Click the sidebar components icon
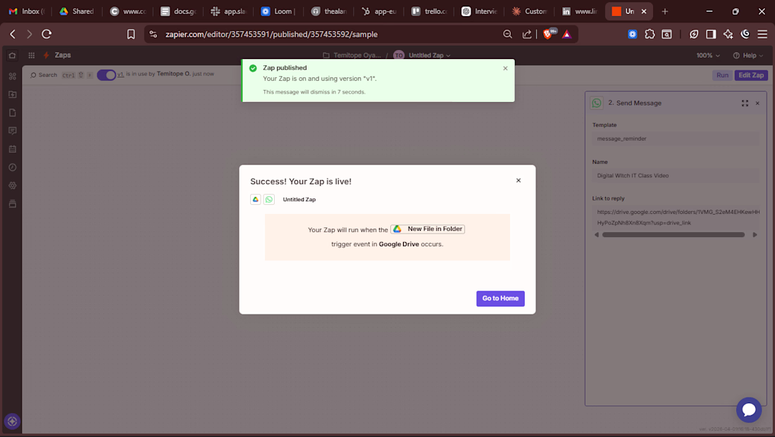This screenshot has width=775, height=437. pos(13,76)
